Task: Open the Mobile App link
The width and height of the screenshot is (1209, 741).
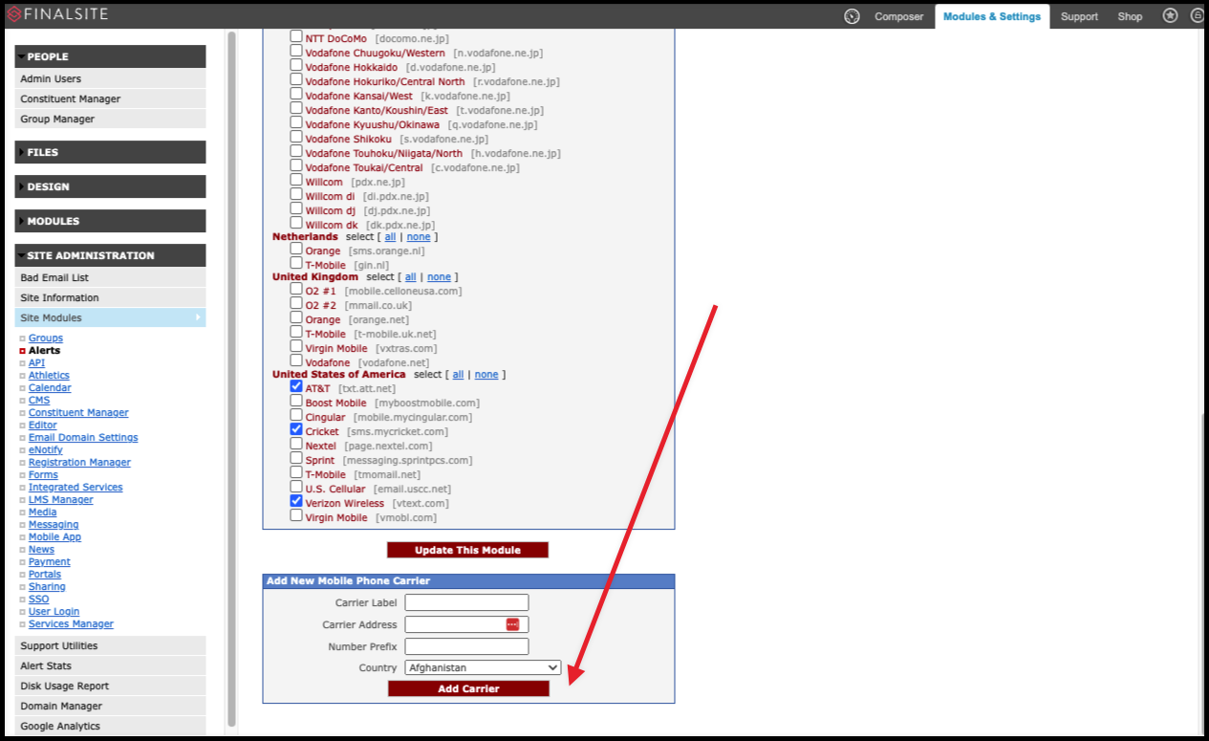Action: 54,536
